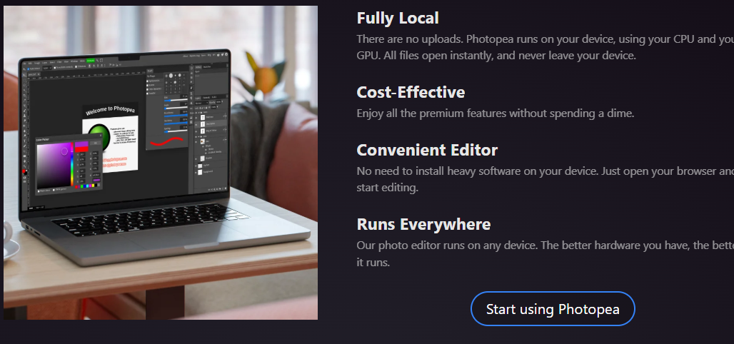Click paragraph starting "Our photo editor runs on any device"
The width and height of the screenshot is (734, 344).
coord(546,253)
